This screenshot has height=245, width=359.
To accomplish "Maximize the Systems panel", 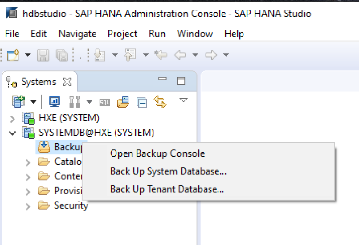I will click(x=181, y=81).
